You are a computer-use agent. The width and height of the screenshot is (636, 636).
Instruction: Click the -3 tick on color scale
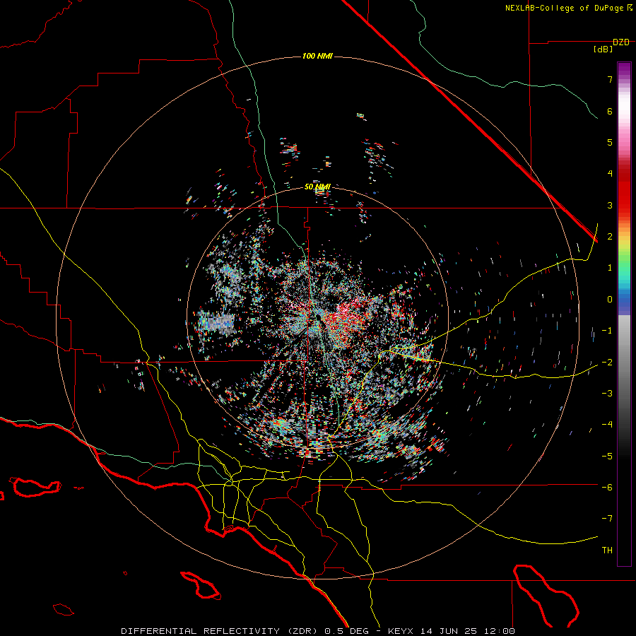pos(607,394)
